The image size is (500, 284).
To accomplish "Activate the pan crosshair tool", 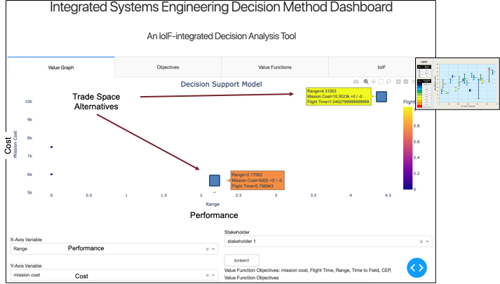I will (374, 82).
